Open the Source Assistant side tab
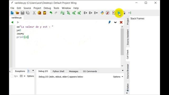169x95 pixels. [x=128, y=37]
